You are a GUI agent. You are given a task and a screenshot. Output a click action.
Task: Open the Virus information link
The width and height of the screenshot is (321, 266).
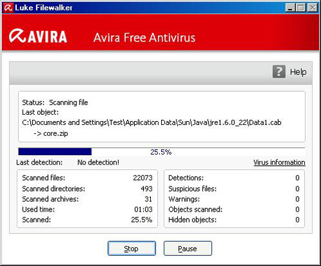click(279, 162)
